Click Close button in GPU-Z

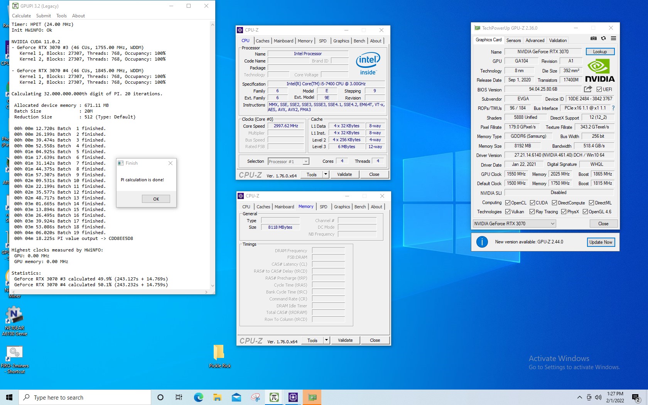[603, 224]
